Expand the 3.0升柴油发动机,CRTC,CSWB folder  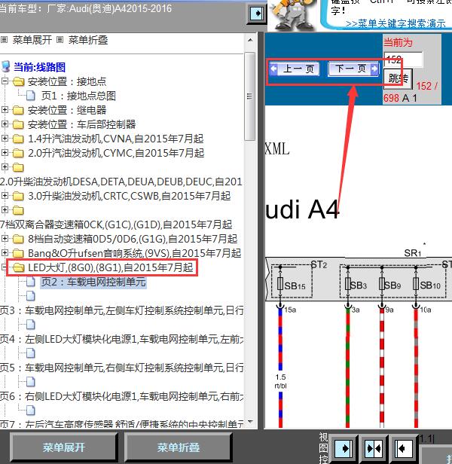pyautogui.click(x=5, y=196)
